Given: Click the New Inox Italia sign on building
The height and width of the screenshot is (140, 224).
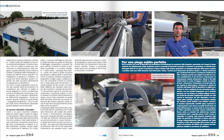Looking at the screenshot, I should click(x=26, y=31).
